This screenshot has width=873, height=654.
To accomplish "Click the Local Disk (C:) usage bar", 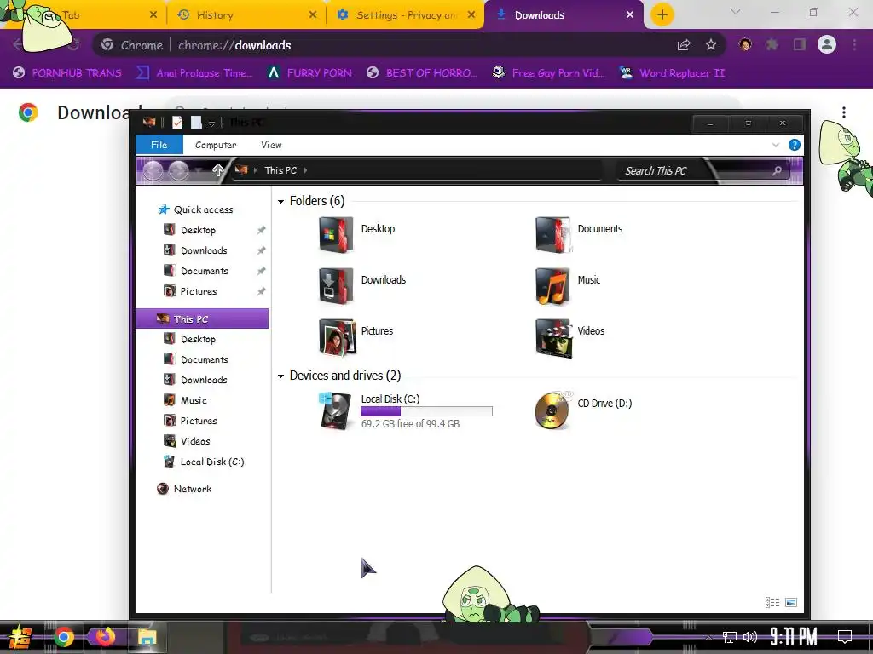I will pyautogui.click(x=426, y=411).
